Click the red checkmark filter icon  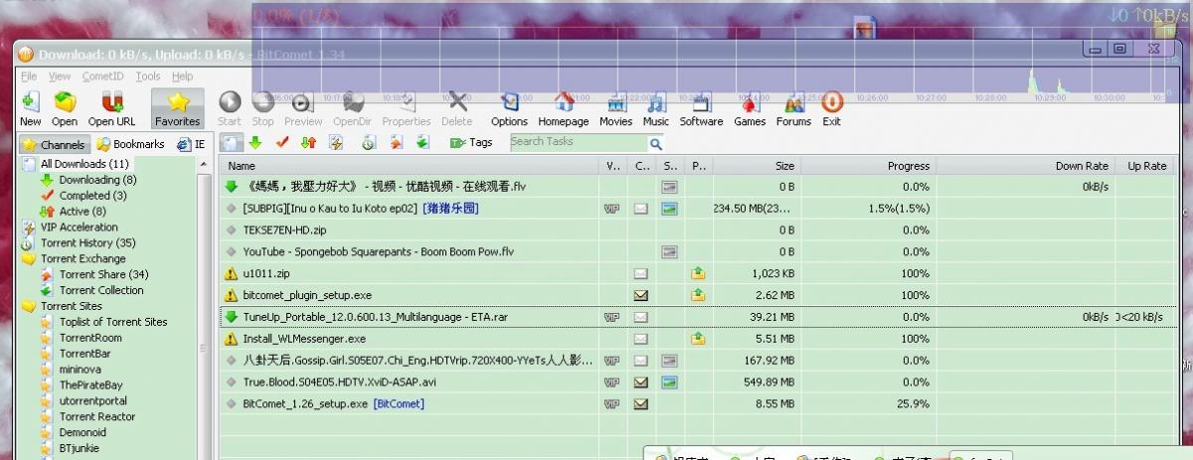coord(282,142)
